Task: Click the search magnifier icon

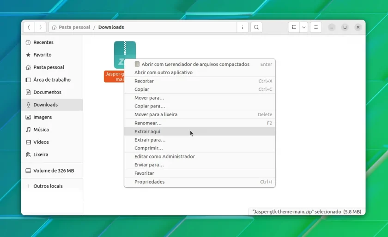Action: tap(256, 27)
